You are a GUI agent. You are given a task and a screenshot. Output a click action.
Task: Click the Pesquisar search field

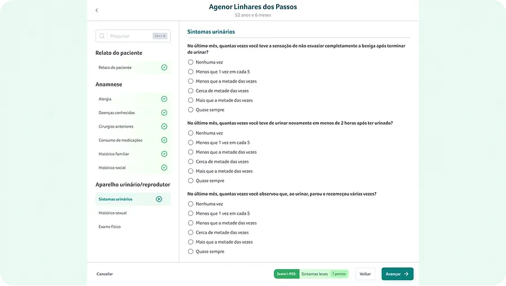pos(129,36)
